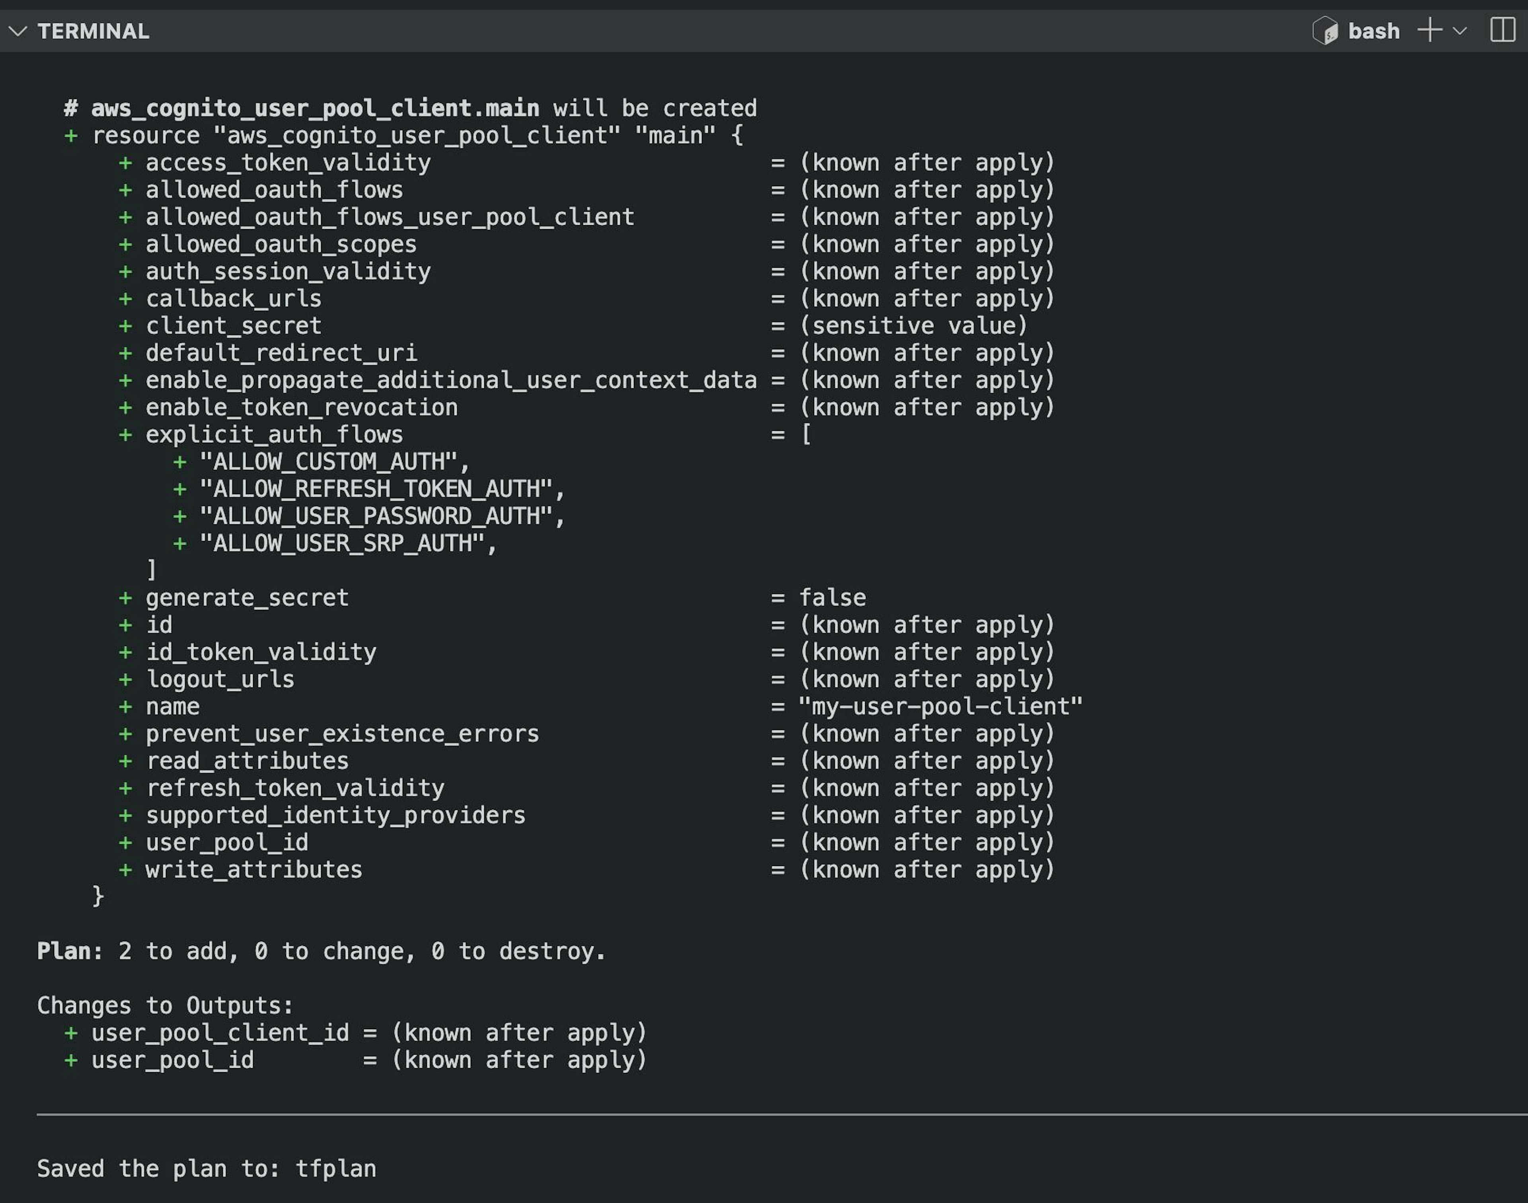Image resolution: width=1528 pixels, height=1203 pixels.
Task: Click Saved the plan to: tfplan line
Action: [x=207, y=1168]
